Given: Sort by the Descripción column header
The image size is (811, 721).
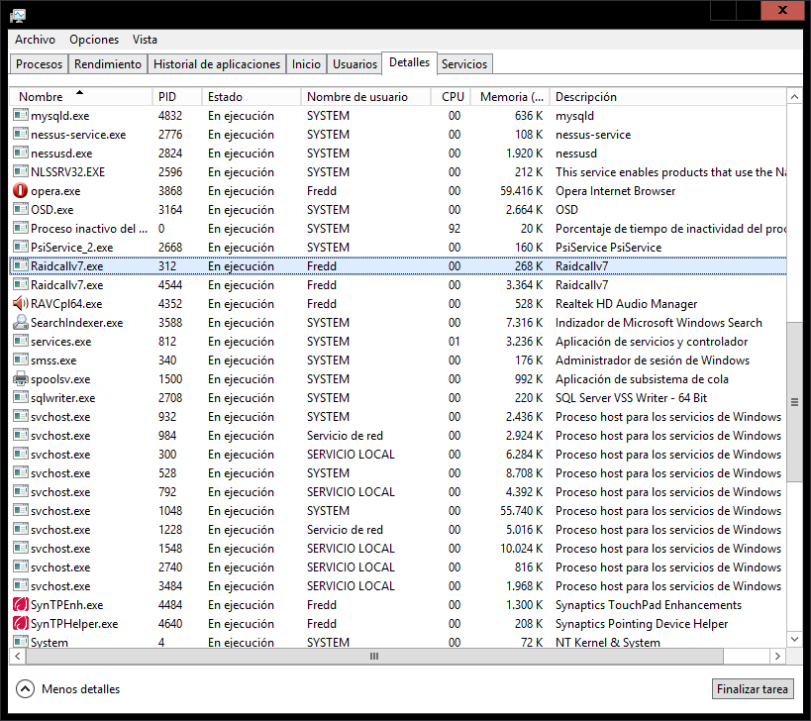Looking at the screenshot, I should pos(667,97).
